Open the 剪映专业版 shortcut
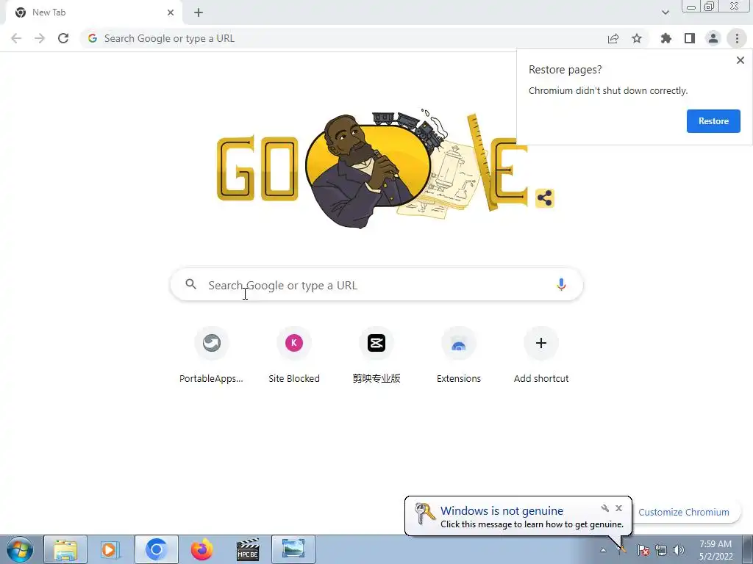This screenshot has height=564, width=753. tap(376, 356)
